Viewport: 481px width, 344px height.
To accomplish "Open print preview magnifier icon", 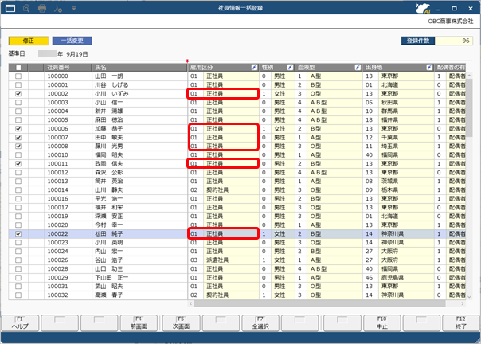I will click(x=26, y=8).
